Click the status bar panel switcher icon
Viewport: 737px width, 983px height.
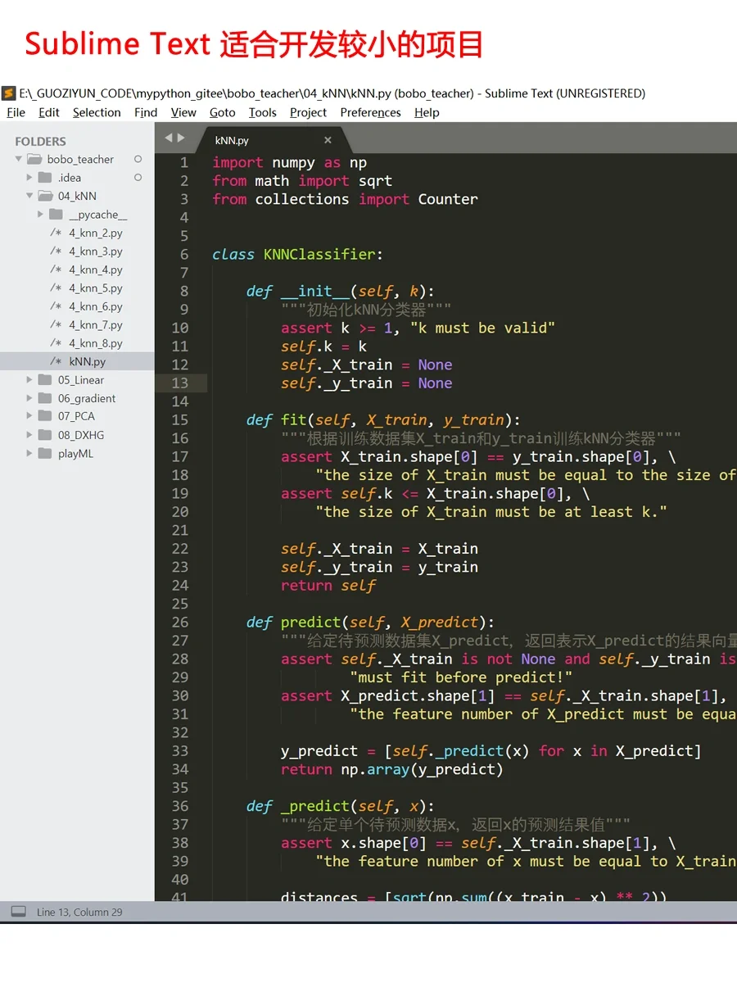coord(18,912)
